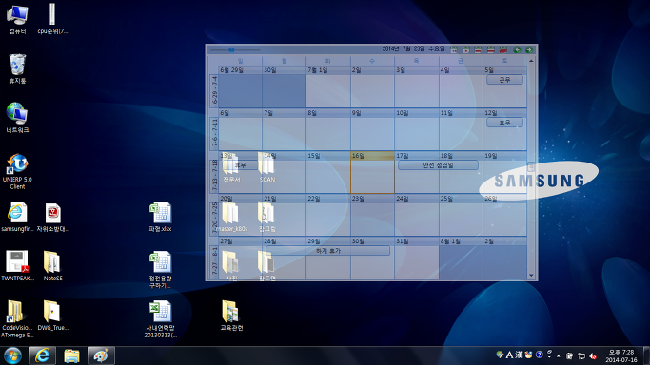Click the blue help question mark tray icon
Viewport: 650px width, 365px height.
pyautogui.click(x=539, y=355)
